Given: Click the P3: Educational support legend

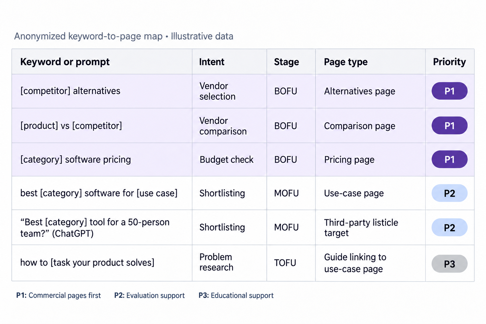Looking at the screenshot, I should tap(236, 296).
